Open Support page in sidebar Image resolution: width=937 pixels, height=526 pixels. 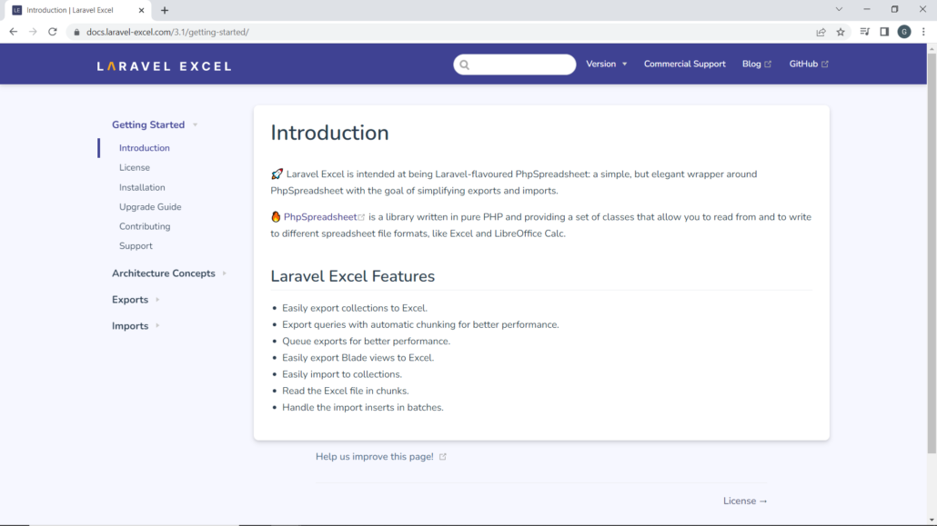[136, 246]
